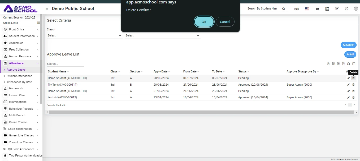Screen dimensions: 360x161
Task: Expand the Student Information menu
Action: (22, 36)
